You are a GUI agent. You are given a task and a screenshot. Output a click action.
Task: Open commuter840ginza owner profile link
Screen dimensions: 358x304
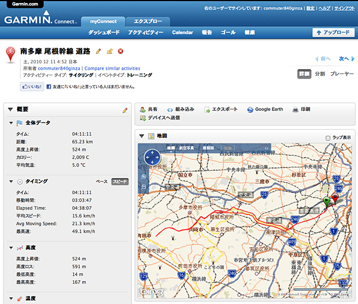point(59,68)
